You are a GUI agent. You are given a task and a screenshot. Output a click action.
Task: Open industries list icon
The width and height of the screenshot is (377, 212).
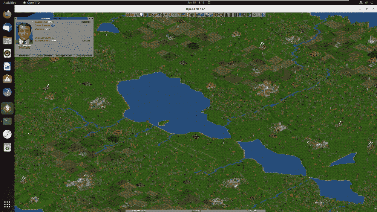click(x=192, y=15)
